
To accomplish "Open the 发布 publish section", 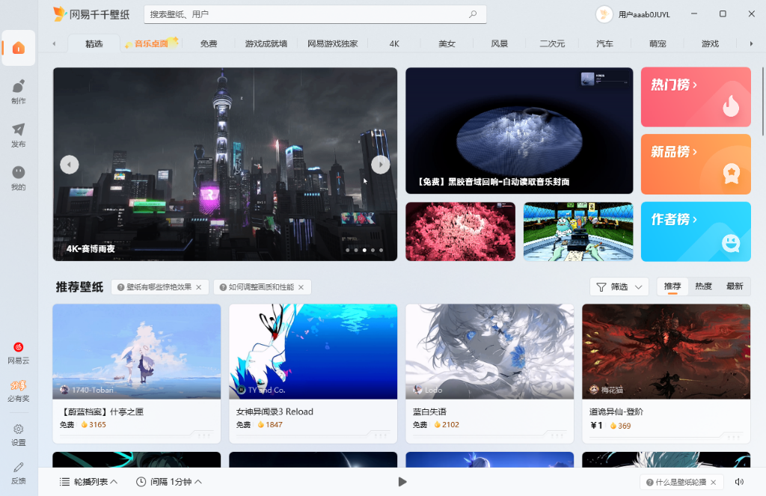I will pyautogui.click(x=19, y=135).
